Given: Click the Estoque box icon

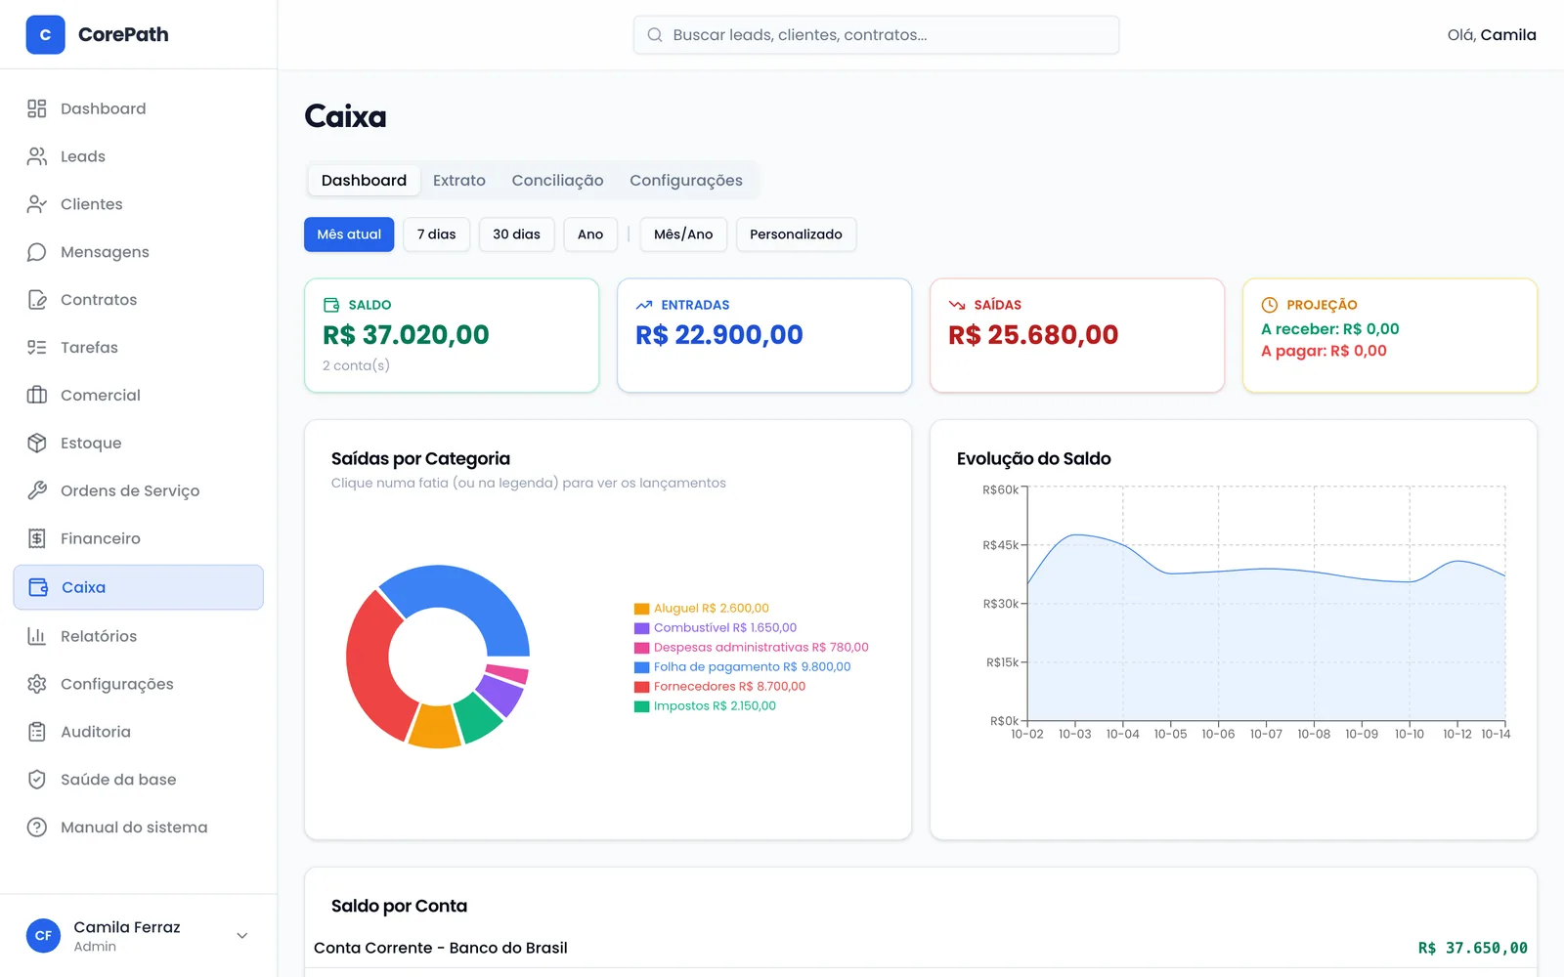Looking at the screenshot, I should (37, 444).
